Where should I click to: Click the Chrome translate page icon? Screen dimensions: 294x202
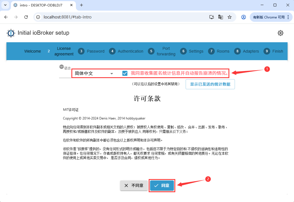tap(221, 17)
